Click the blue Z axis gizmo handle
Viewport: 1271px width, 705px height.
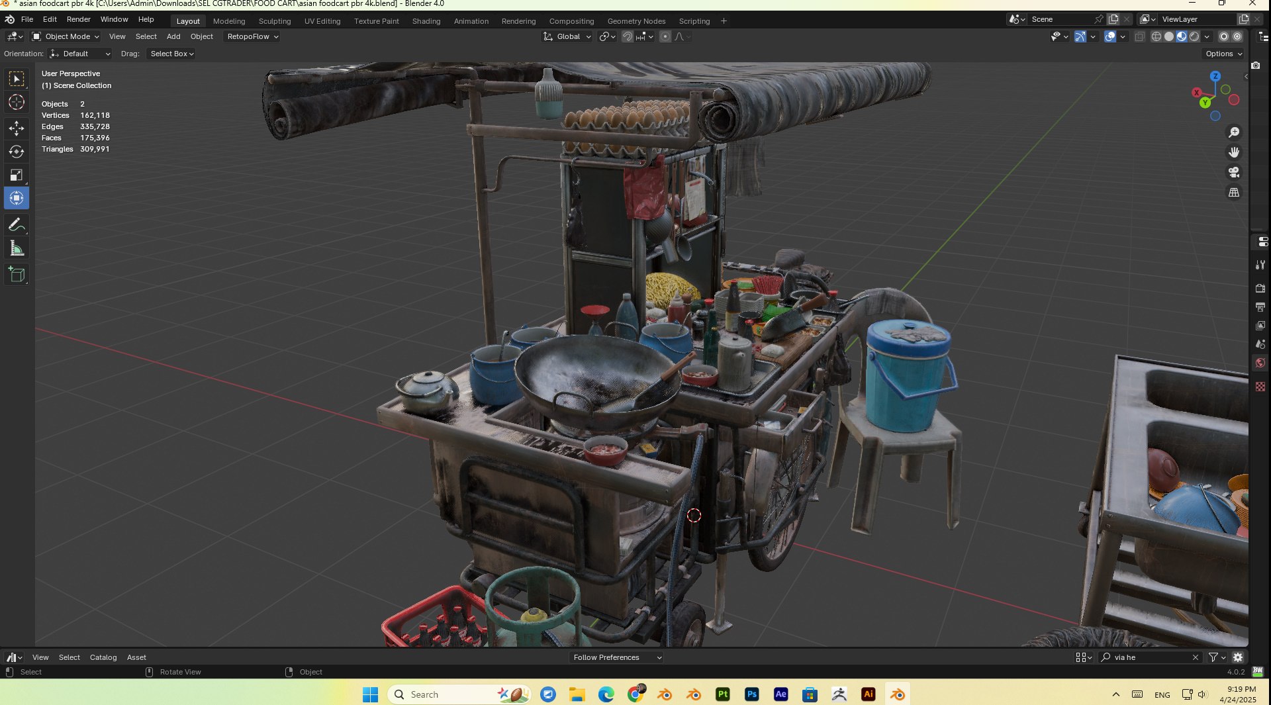coord(1215,77)
